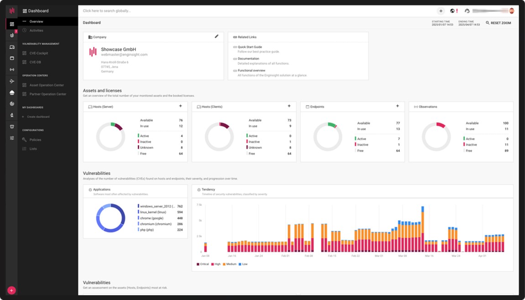The image size is (525, 300).
Task: Click the Enginsight logo in the sidebar
Action: (12, 11)
